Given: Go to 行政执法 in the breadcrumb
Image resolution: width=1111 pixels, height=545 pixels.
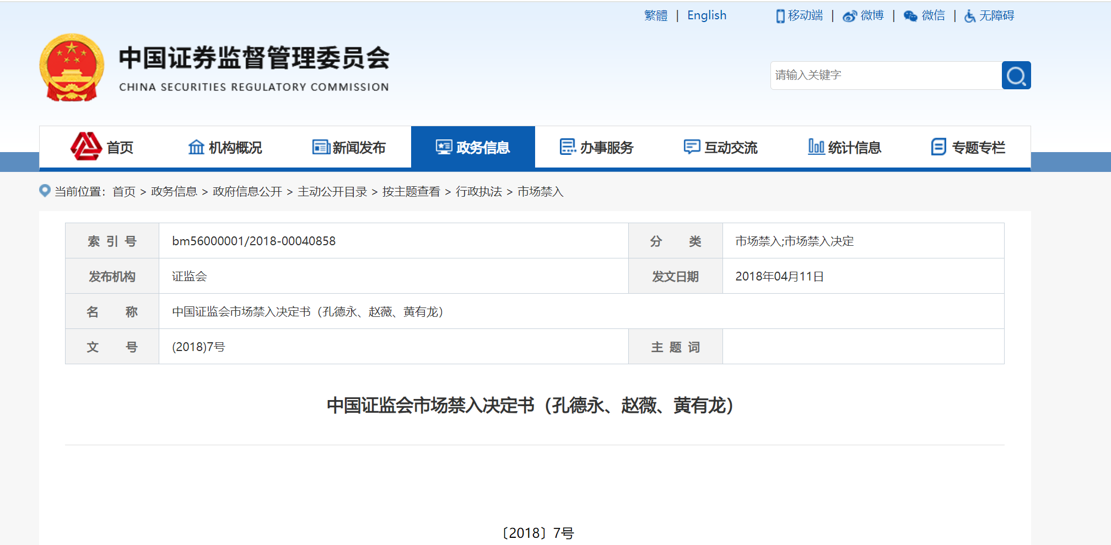Looking at the screenshot, I should click(x=479, y=191).
